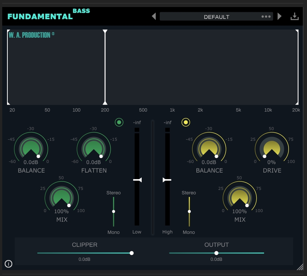Click the green low band MIX knob
This screenshot has width=307, height=276.
61,198
